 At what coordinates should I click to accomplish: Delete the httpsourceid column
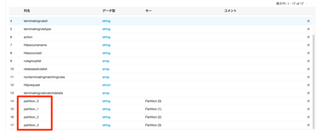tap(308, 53)
